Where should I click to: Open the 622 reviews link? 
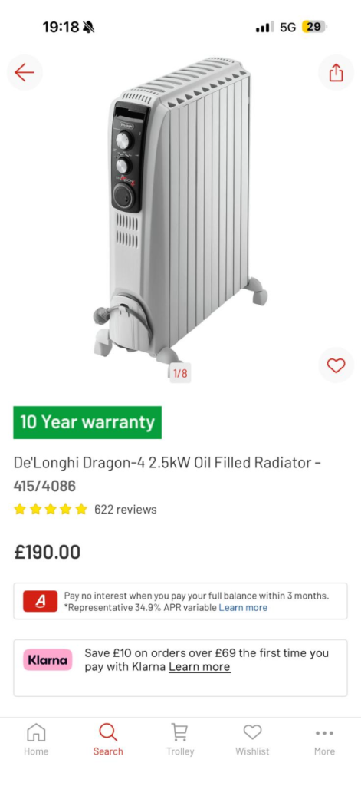[125, 510]
